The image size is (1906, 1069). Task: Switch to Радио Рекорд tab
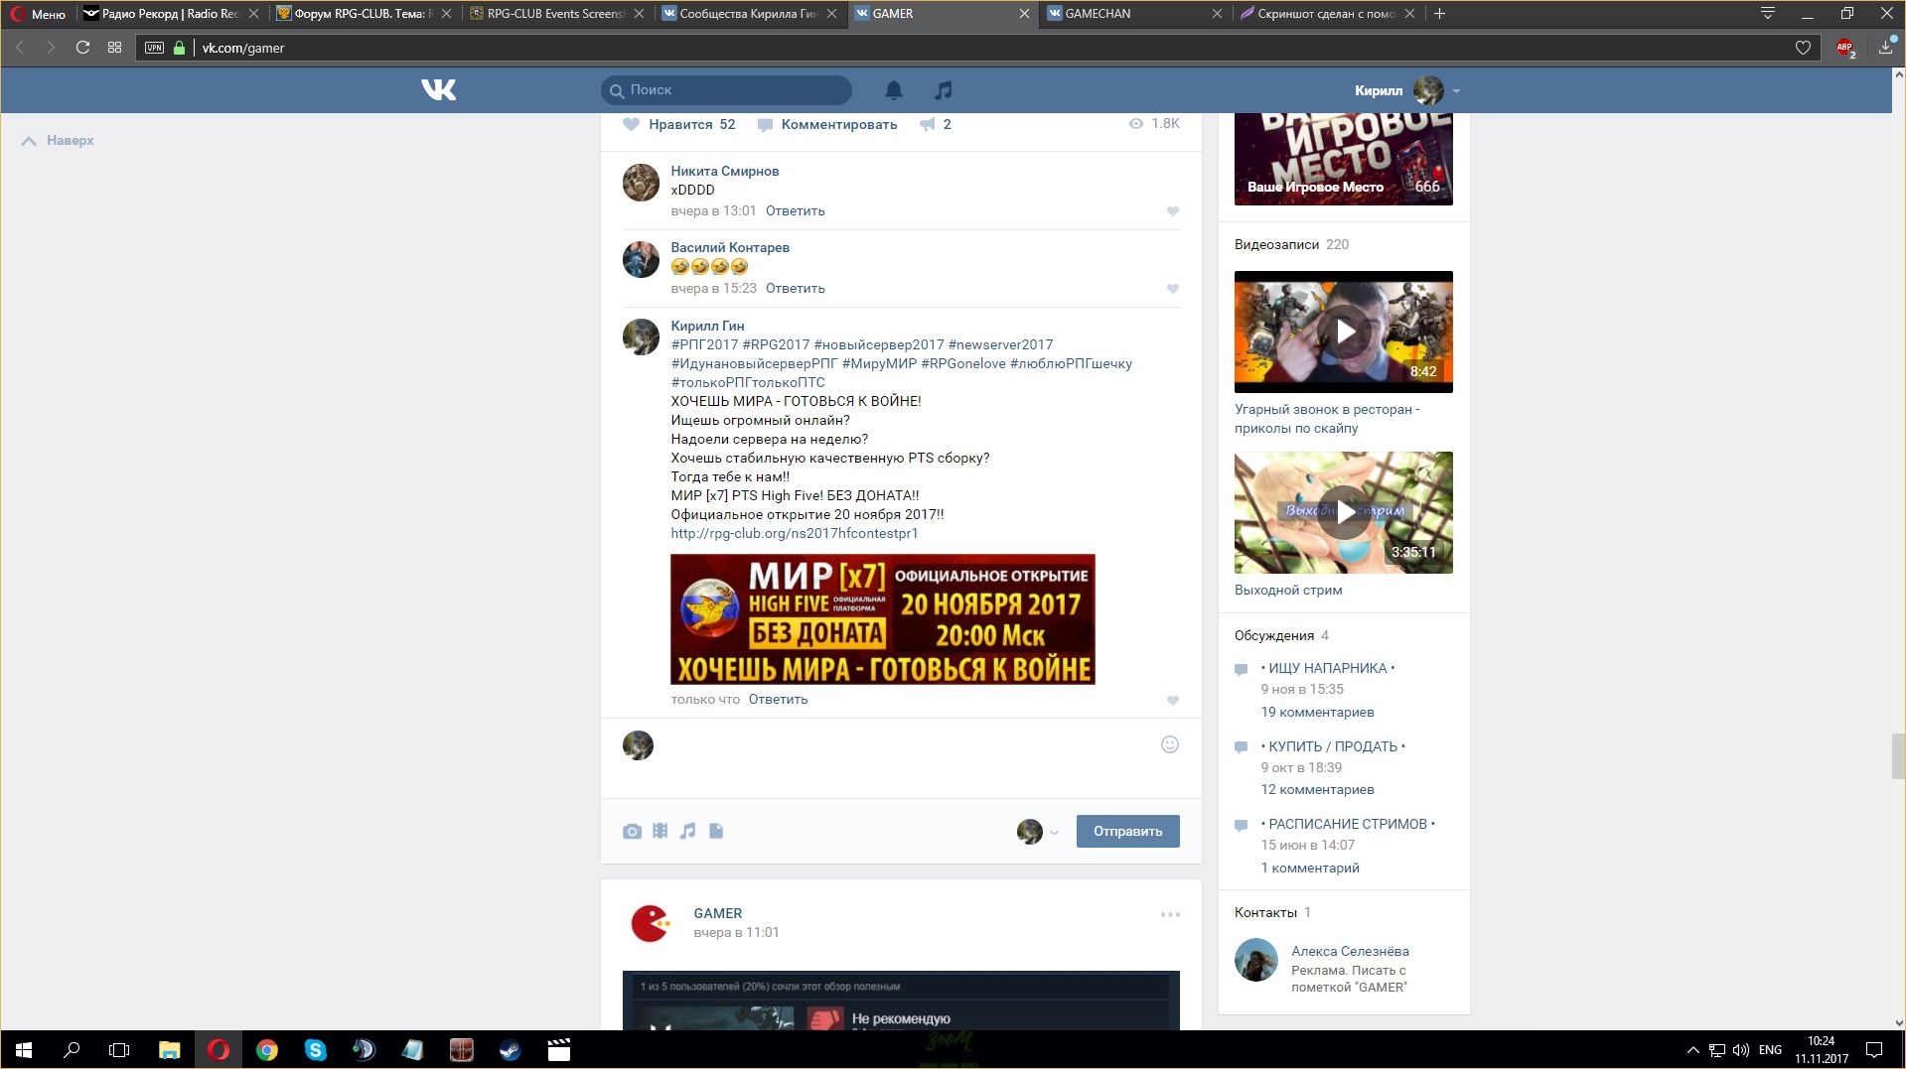click(169, 14)
